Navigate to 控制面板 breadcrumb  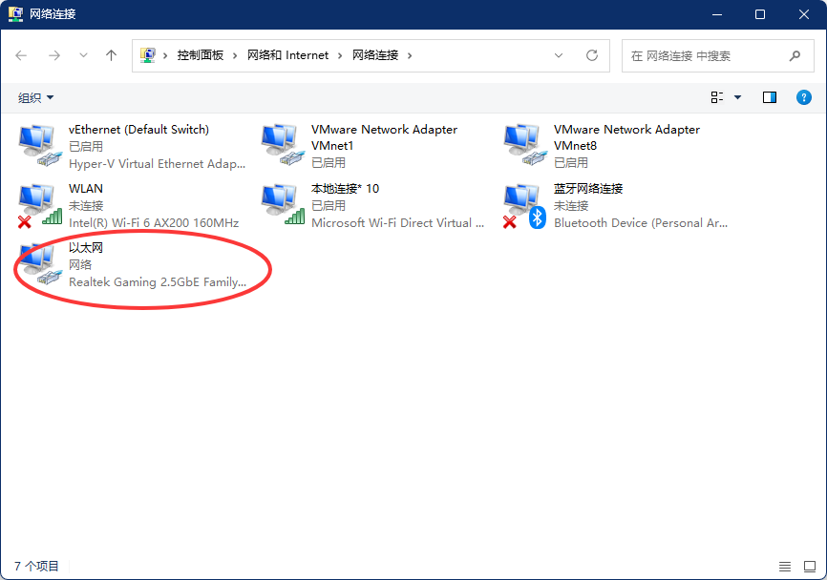201,55
